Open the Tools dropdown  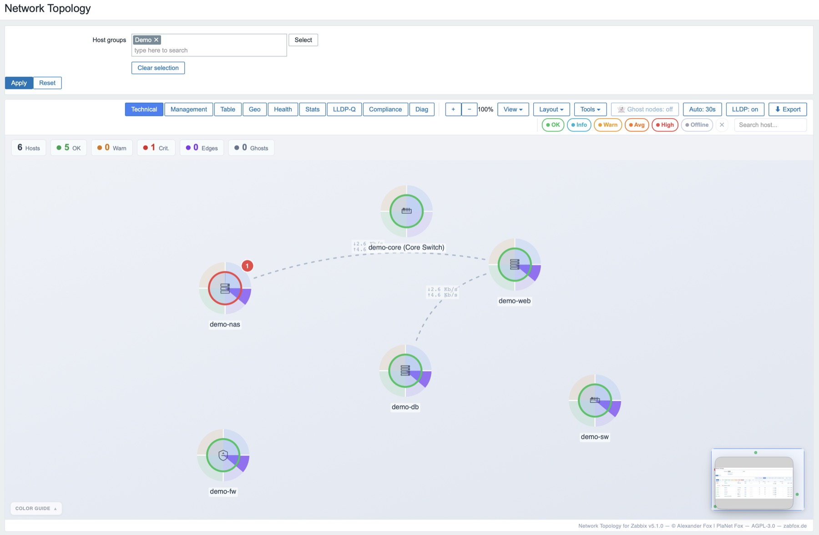tap(590, 110)
